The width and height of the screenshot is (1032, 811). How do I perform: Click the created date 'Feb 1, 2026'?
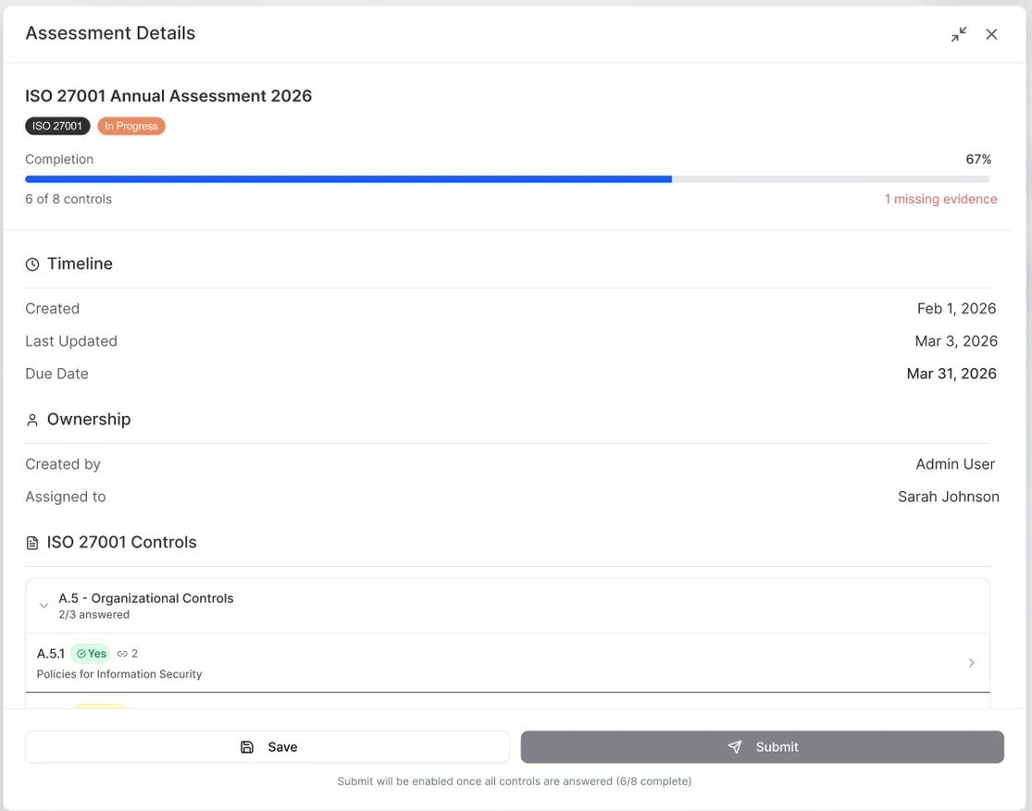point(956,309)
